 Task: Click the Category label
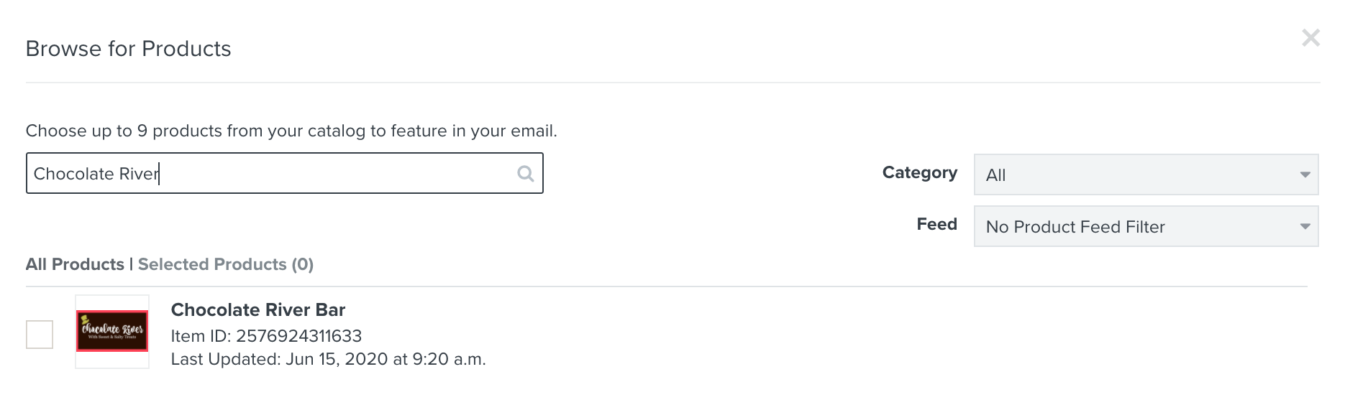click(x=919, y=172)
